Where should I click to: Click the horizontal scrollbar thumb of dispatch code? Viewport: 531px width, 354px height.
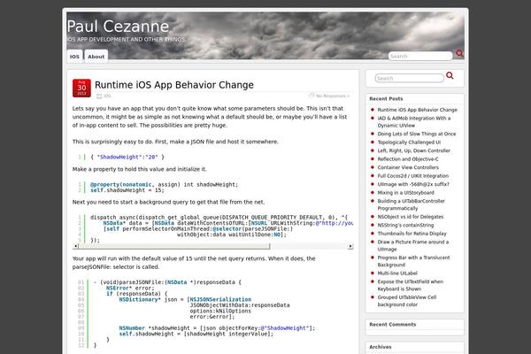[x=174, y=246]
